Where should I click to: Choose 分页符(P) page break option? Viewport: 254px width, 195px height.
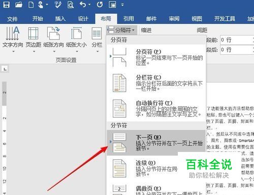point(156,57)
